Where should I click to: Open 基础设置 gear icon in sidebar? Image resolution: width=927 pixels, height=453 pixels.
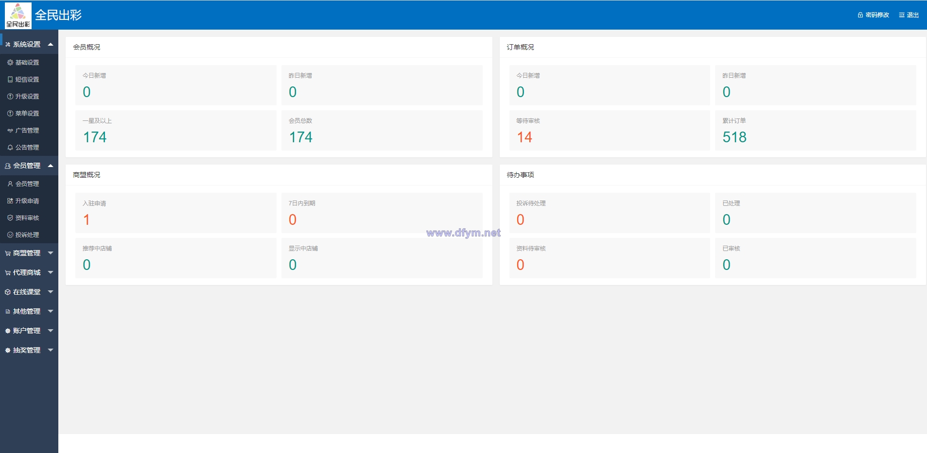coord(10,63)
